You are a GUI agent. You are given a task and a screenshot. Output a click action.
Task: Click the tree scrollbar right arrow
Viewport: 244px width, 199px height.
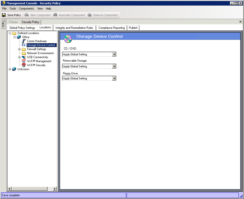[55, 189]
